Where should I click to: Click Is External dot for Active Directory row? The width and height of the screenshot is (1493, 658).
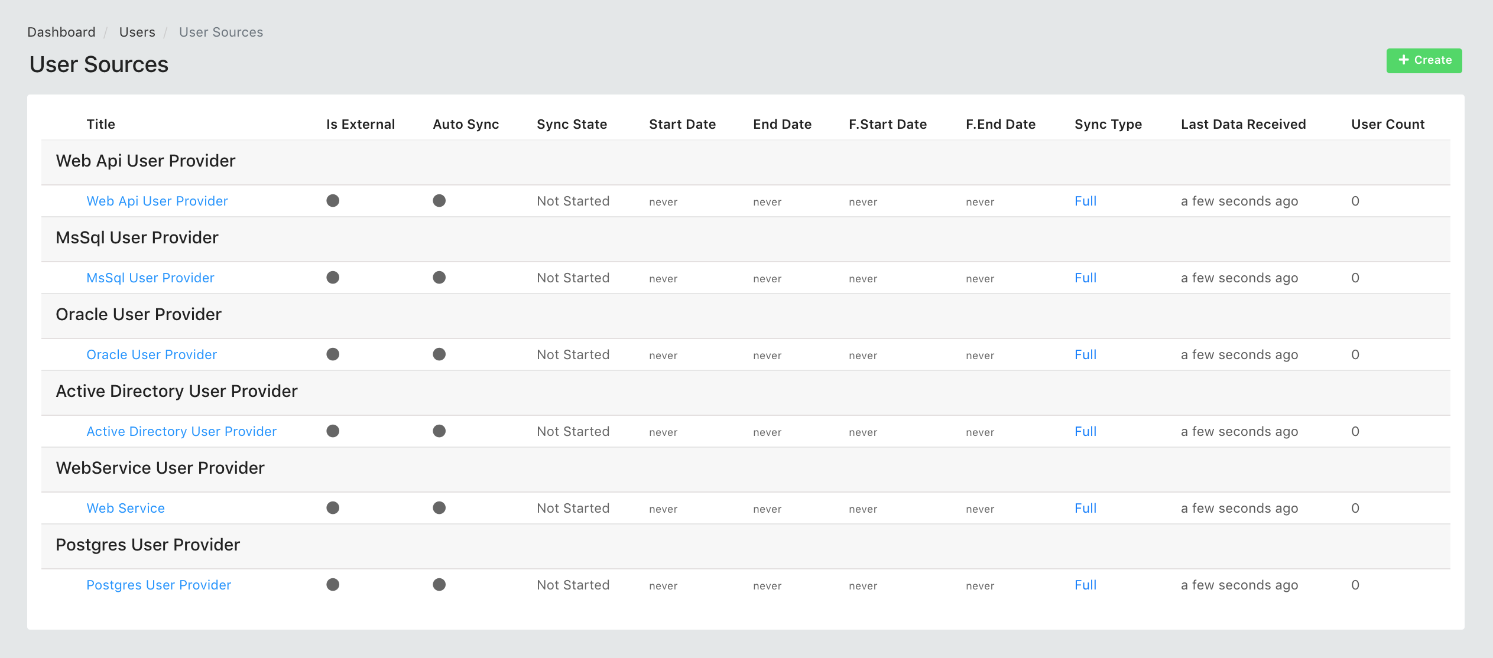click(333, 431)
